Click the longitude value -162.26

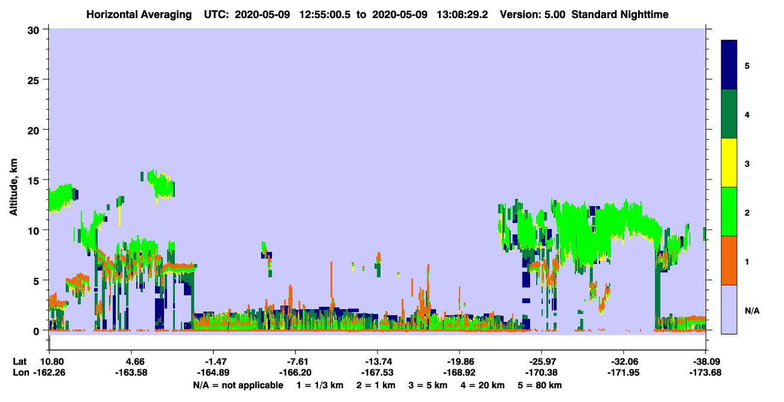49,372
